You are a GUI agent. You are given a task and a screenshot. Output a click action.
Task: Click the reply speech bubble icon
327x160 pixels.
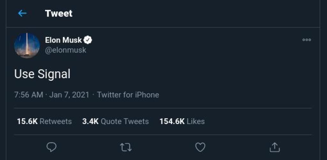(51, 147)
